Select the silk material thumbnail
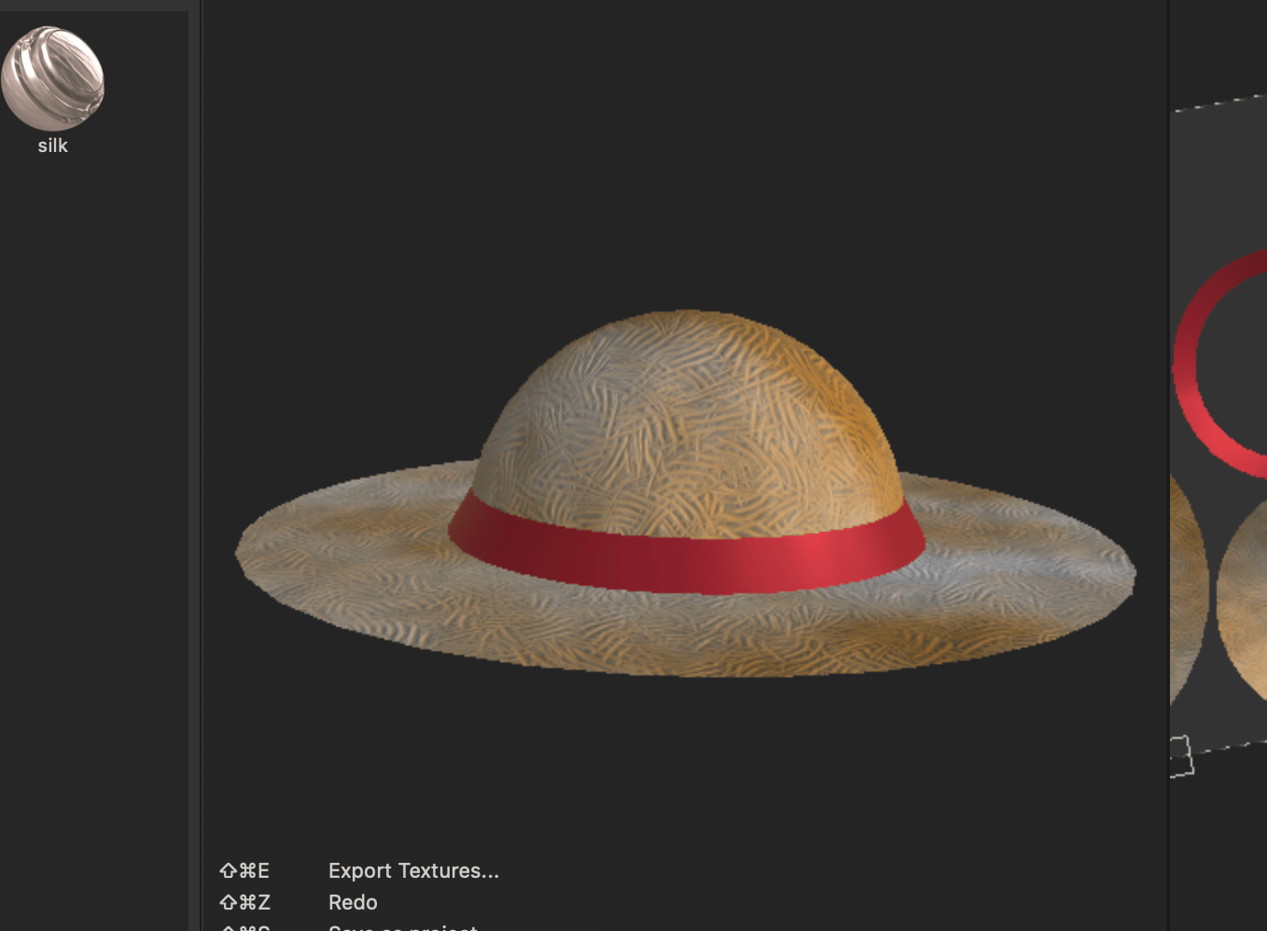The image size is (1267, 931). pos(52,78)
